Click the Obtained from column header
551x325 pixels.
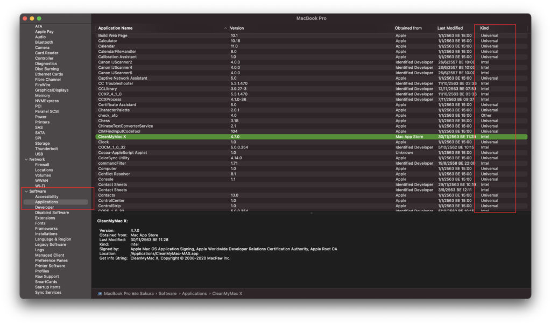pos(408,28)
